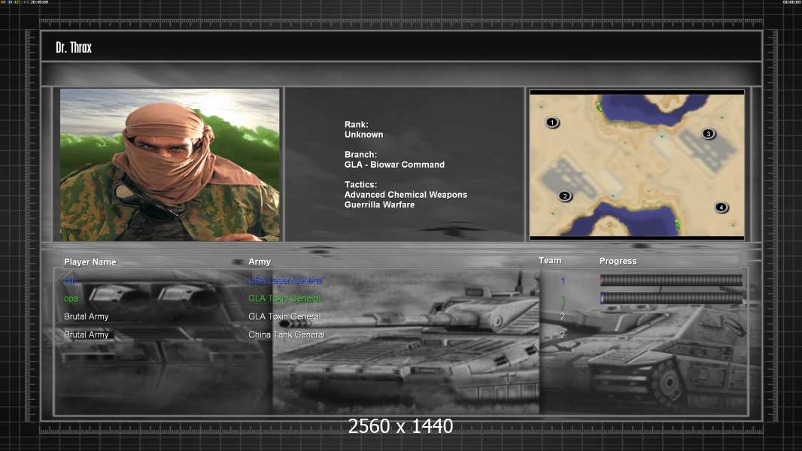Click the Dr. Thrax general portrait
This screenshot has width=802, height=451.
170,165
